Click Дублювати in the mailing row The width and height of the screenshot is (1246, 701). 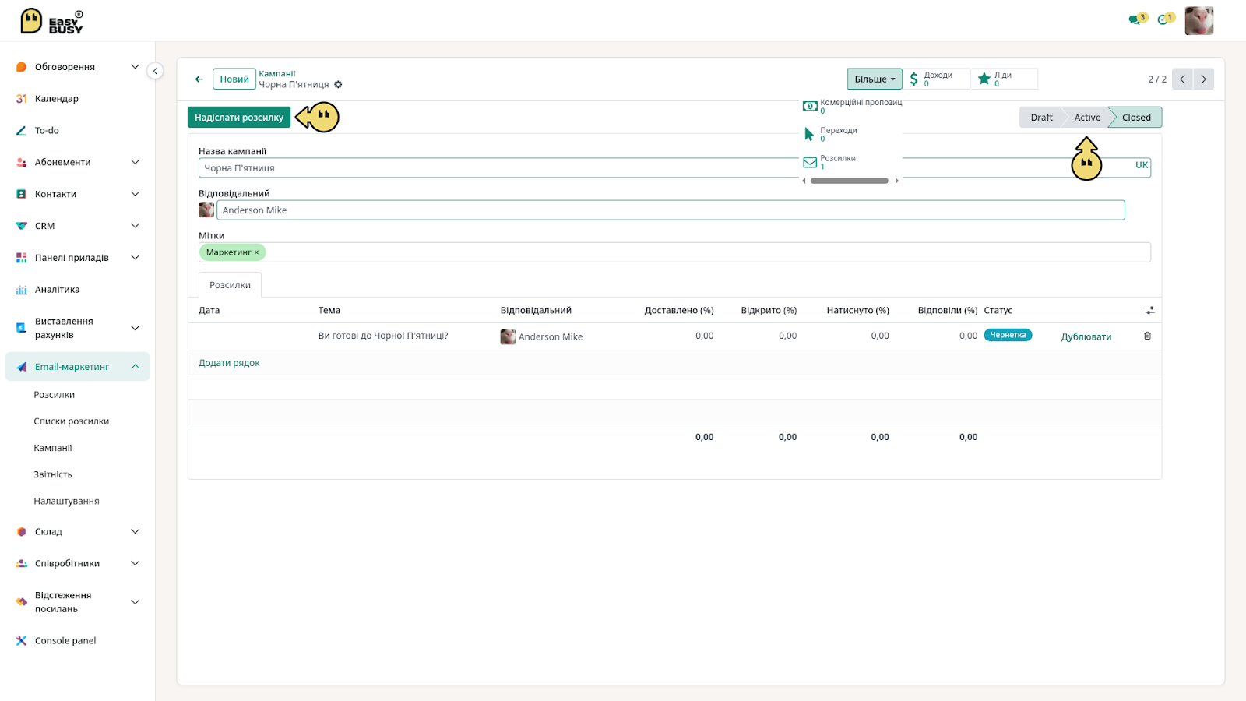tap(1086, 336)
